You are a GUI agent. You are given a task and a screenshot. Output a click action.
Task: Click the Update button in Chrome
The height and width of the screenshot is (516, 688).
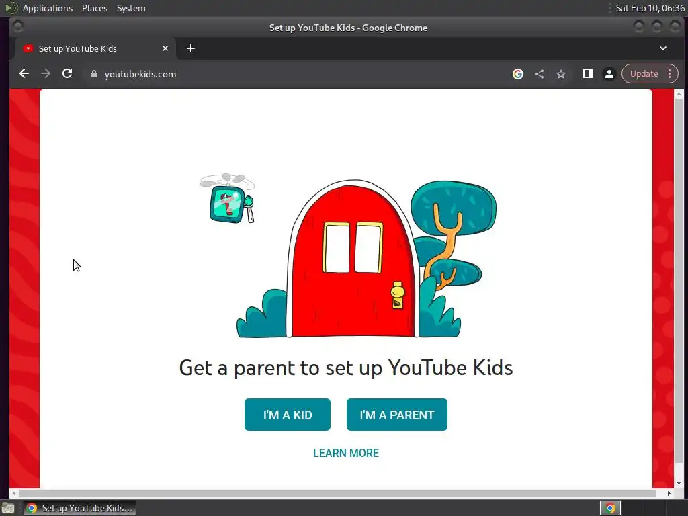pos(644,74)
